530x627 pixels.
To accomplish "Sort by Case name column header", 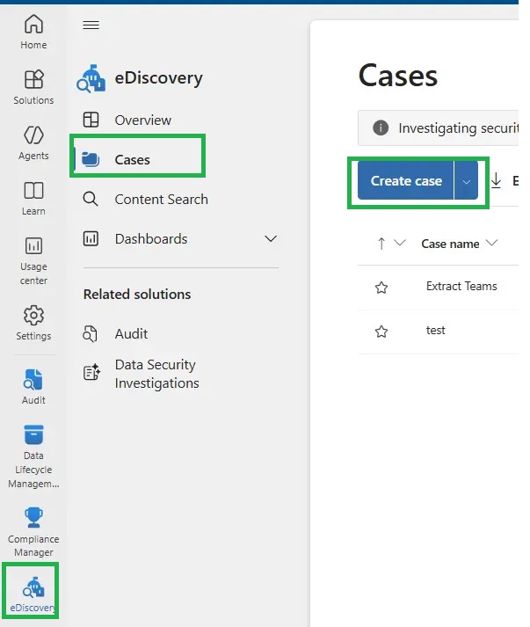I will pos(450,244).
